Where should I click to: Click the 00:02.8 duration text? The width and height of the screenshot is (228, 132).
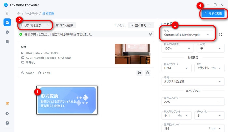click(x=30, y=73)
